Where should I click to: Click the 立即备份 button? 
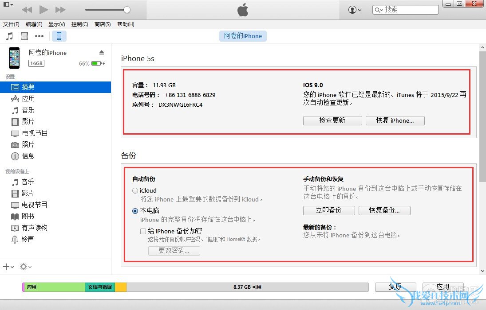(329, 210)
